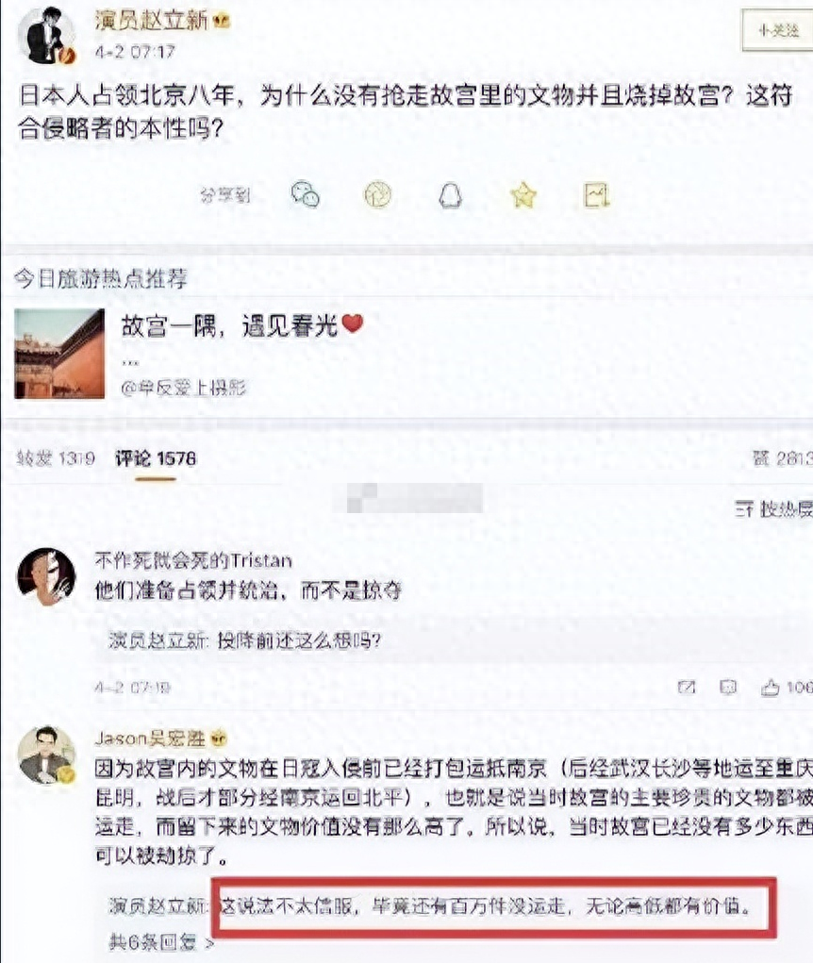
Task: Share via the camera shutter-style icon
Action: point(377,195)
